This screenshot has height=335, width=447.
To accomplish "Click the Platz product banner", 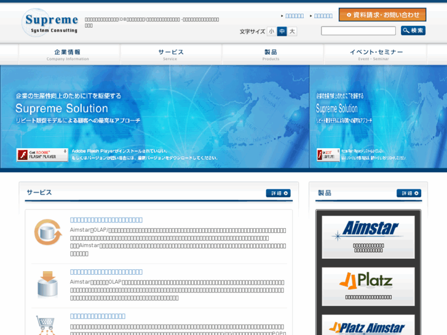I will coord(368,286).
